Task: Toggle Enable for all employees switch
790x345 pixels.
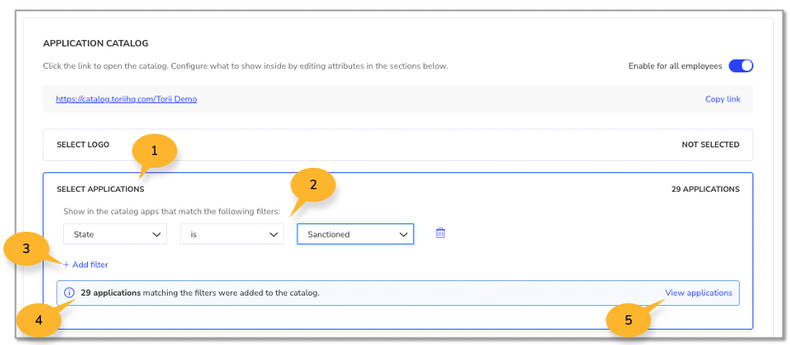Action: (741, 66)
